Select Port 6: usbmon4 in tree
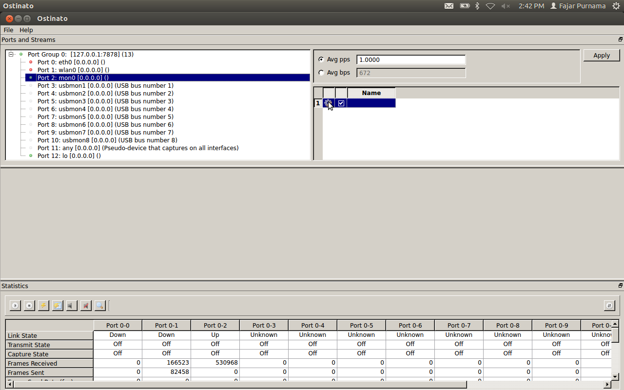The height and width of the screenshot is (390, 624). [x=105, y=109]
